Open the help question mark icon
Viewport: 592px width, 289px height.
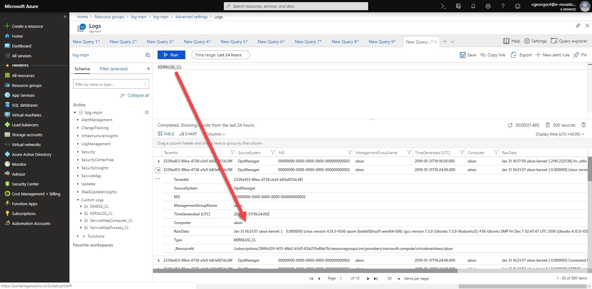point(503,6)
